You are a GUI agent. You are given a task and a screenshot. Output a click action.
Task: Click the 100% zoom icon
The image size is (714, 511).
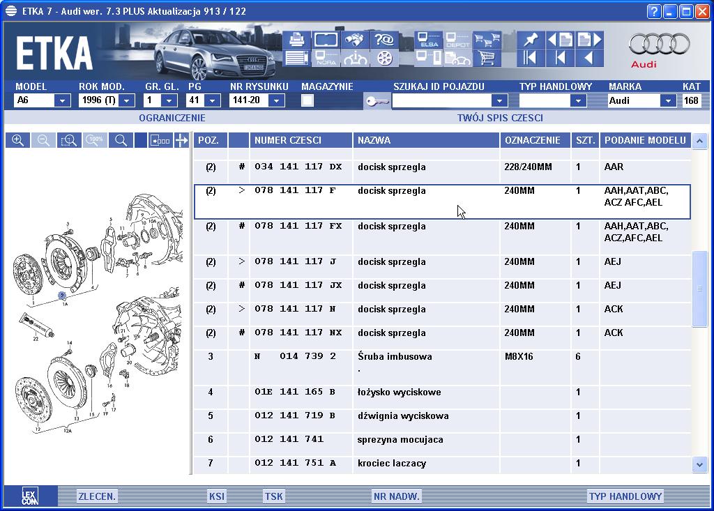(95, 140)
